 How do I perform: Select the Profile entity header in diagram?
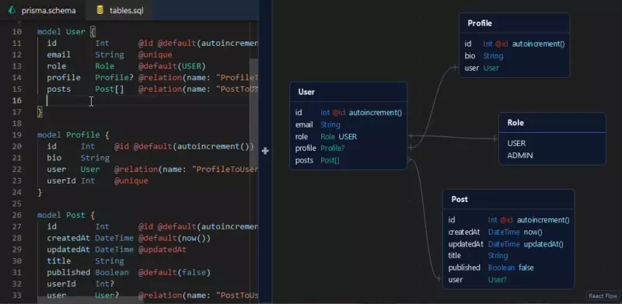coord(514,23)
